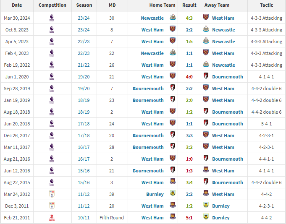Sort by the Date column header

[x=17, y=5]
